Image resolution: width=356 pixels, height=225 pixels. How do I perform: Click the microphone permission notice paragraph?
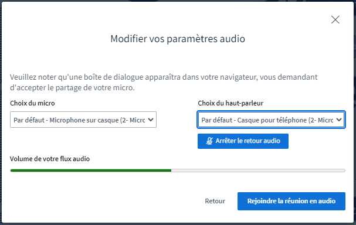tap(164, 83)
